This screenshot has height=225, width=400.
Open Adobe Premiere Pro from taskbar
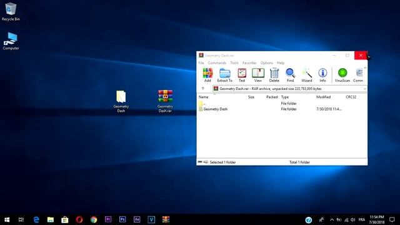click(108, 219)
